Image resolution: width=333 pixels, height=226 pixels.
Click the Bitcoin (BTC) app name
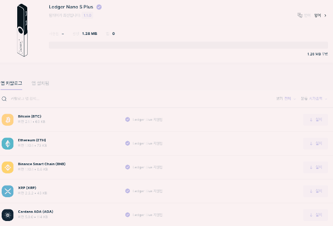click(x=29, y=116)
